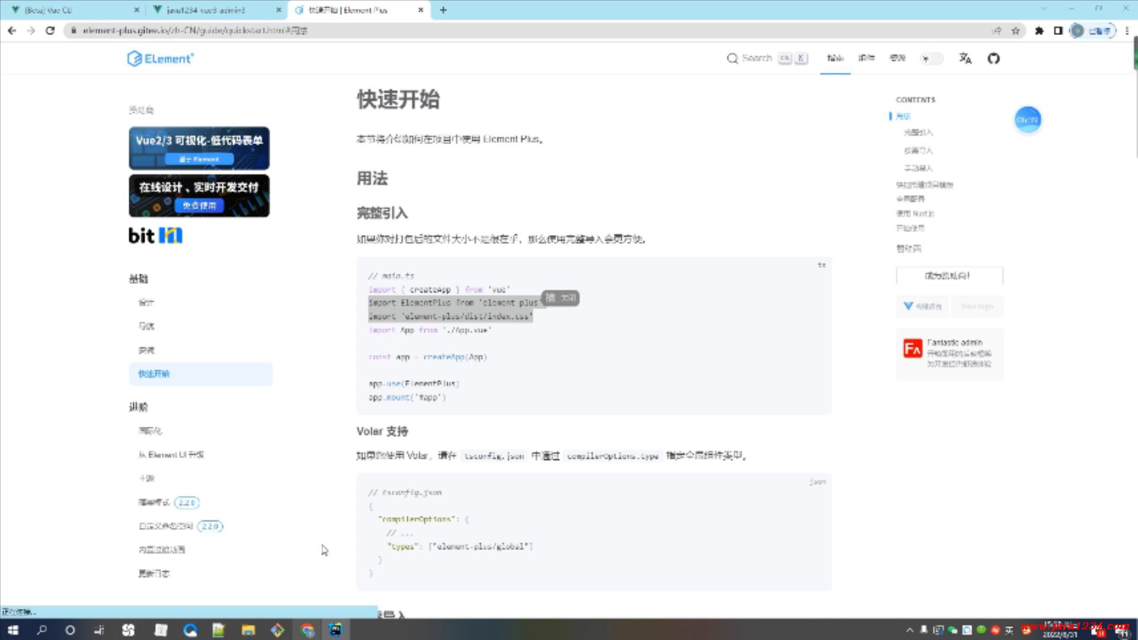
Task: Close the Element Plus browser tab
Action: [x=420, y=10]
